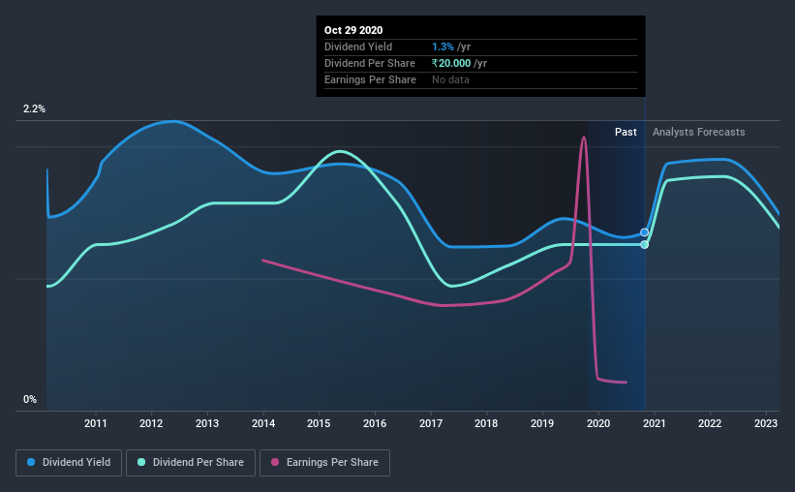Click the 2018 x-axis label

click(486, 423)
